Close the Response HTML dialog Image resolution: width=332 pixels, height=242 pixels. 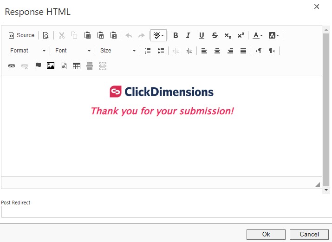[317, 7]
